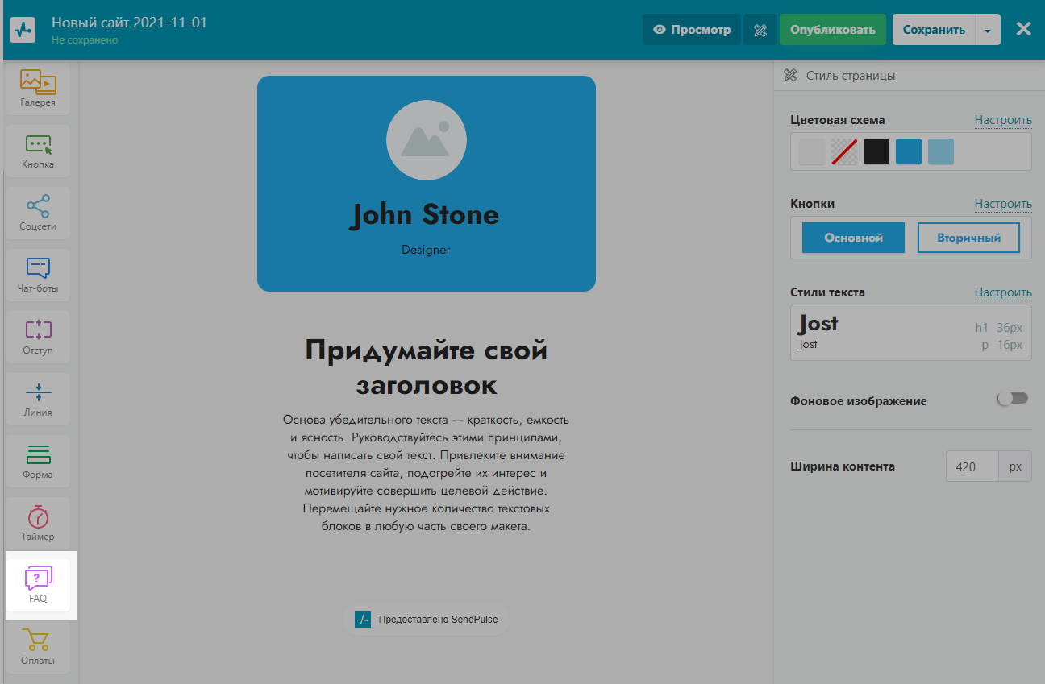Expand the Сохранить dropdown arrow
This screenshot has width=1045, height=684.
point(988,30)
